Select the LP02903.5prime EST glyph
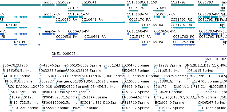227x112 pixels. click(73, 111)
